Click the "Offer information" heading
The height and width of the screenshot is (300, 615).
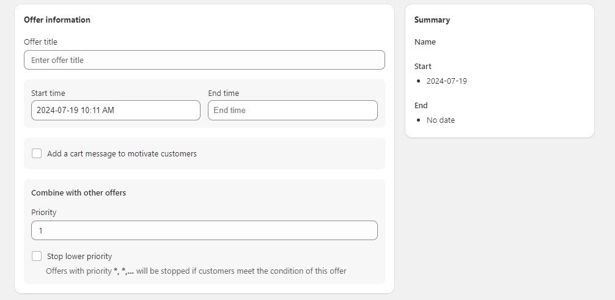click(x=57, y=20)
